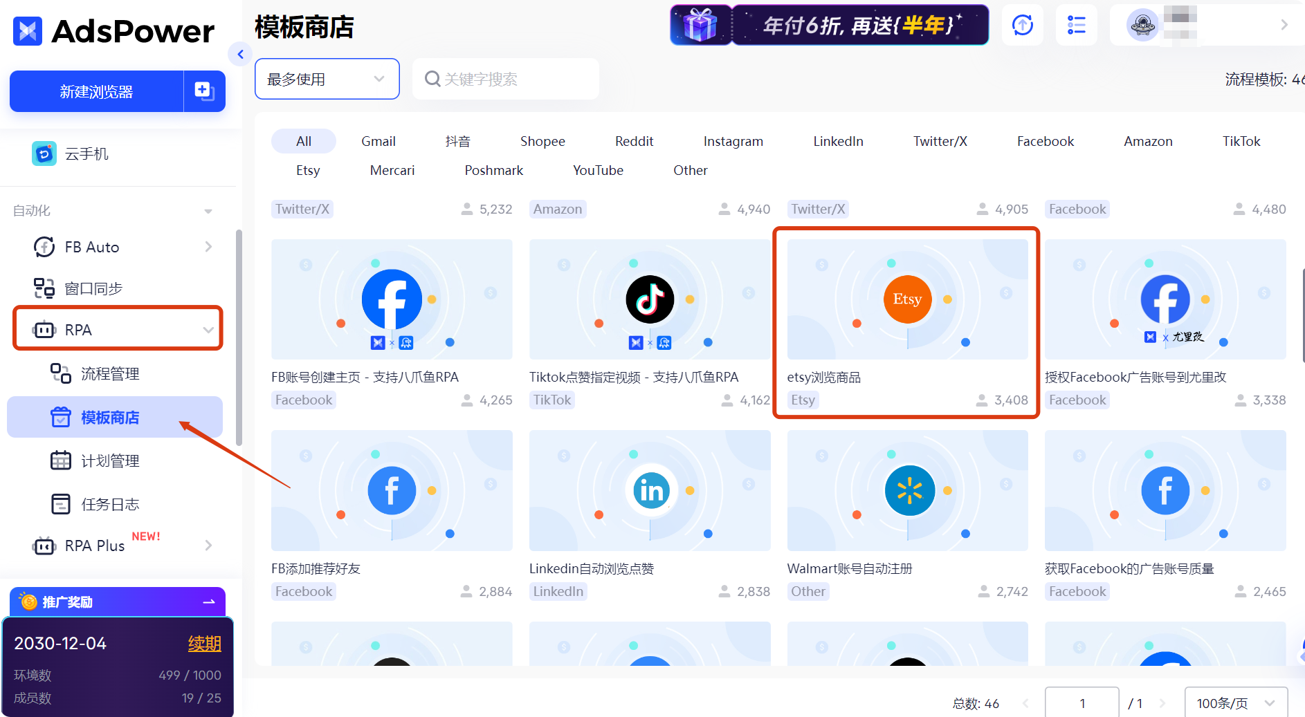Select the TikTok filter tab
The image size is (1305, 717).
coord(1241,141)
